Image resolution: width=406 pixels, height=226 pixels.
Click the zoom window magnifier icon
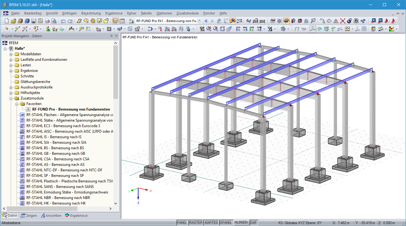coord(209,29)
